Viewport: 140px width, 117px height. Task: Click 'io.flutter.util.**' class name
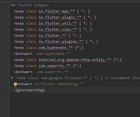tap(58, 23)
